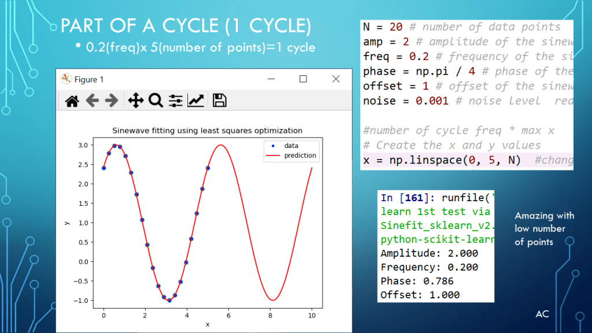Minimize the Figure 1 window
Screen dimensions: 592x333
pyautogui.click(x=271, y=79)
